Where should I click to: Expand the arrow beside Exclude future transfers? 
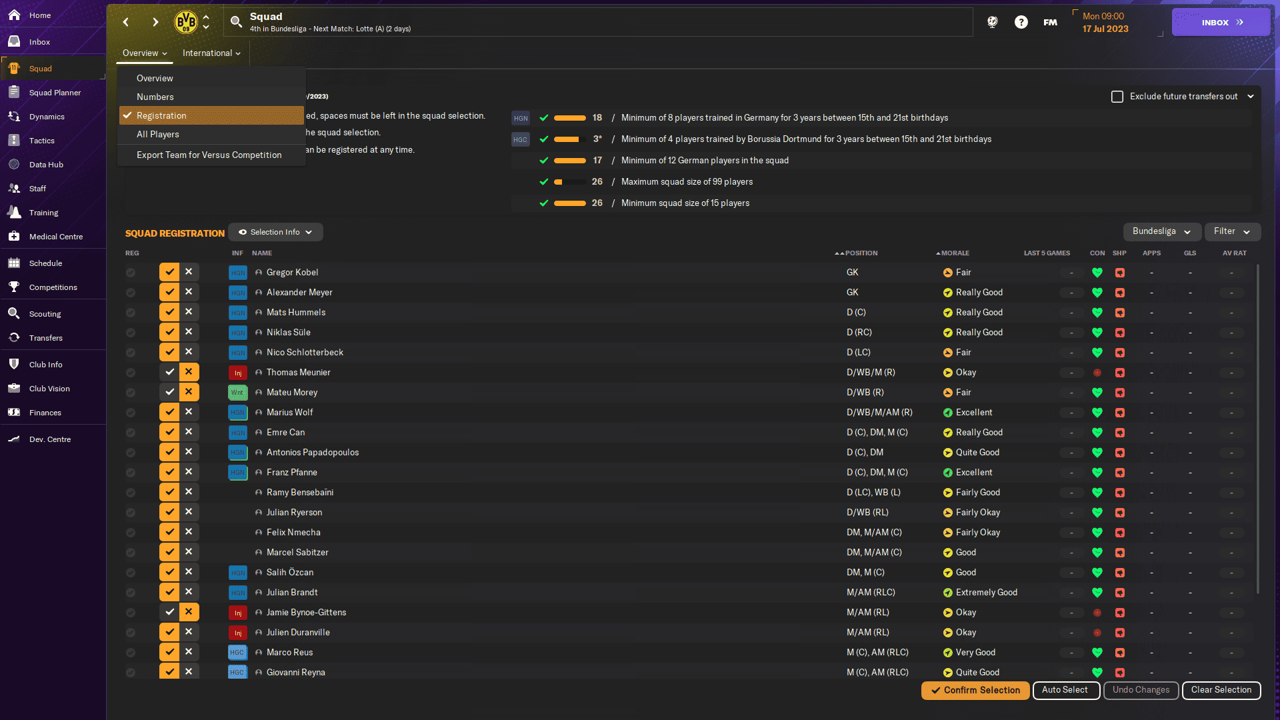pos(1251,97)
